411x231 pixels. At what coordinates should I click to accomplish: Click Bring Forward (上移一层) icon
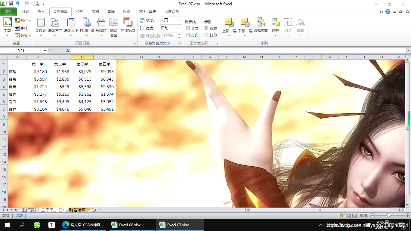(x=229, y=23)
